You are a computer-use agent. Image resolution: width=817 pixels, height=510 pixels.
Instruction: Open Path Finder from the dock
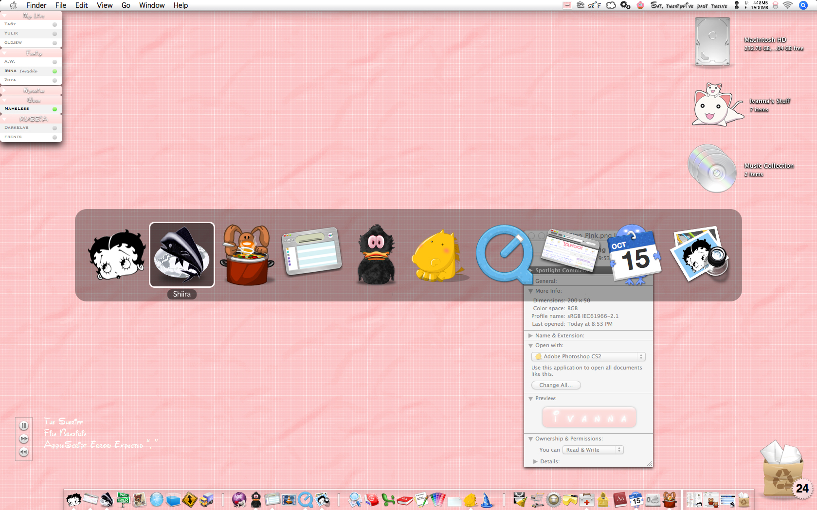pos(123,499)
